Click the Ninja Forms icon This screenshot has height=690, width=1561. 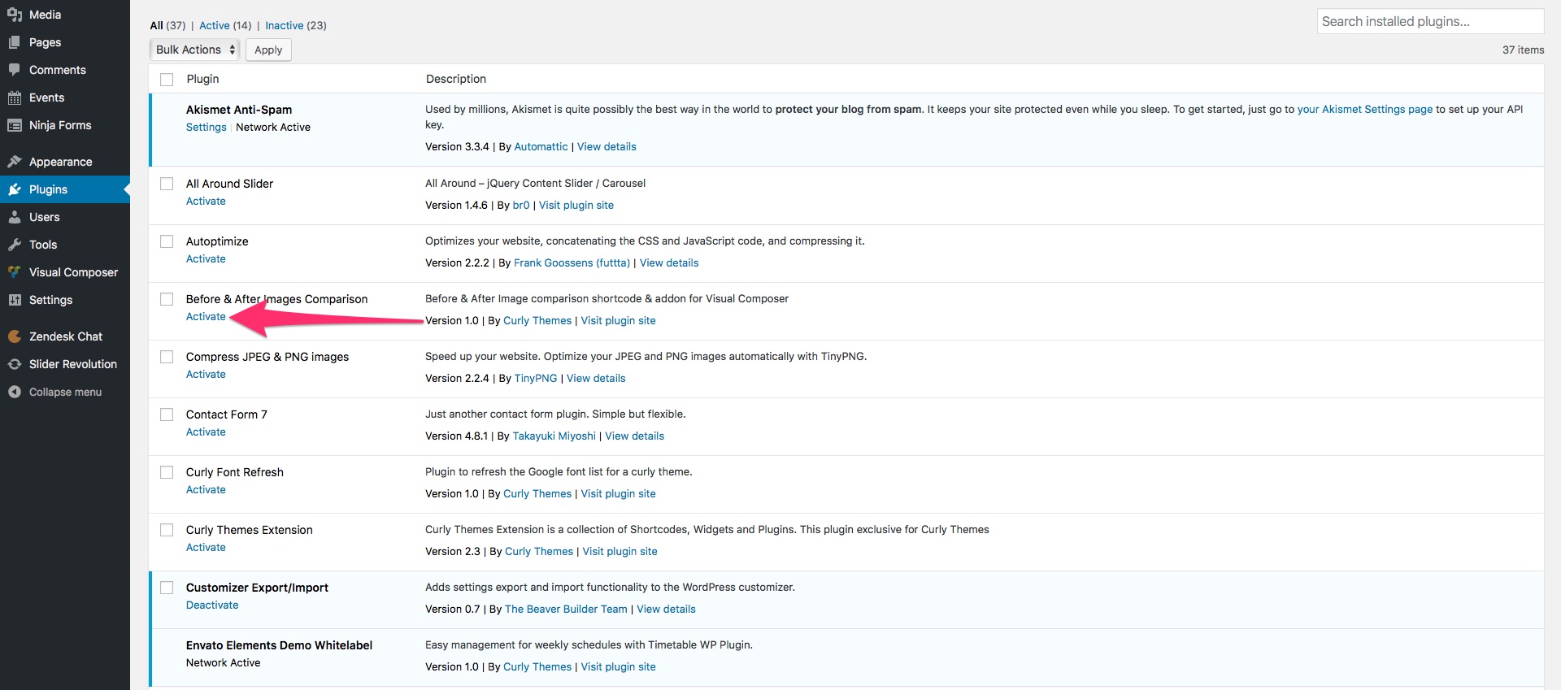[x=15, y=125]
